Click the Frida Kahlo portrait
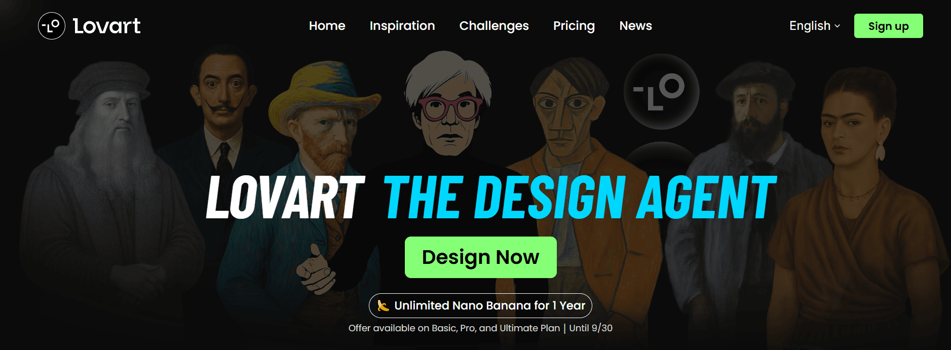Screen dimensions: 951x350 tap(856, 203)
